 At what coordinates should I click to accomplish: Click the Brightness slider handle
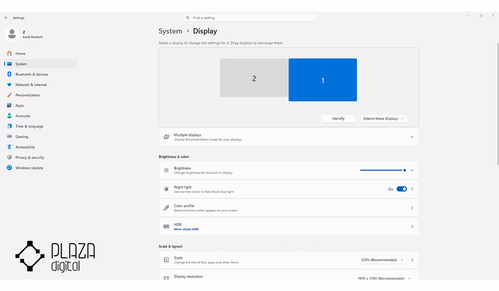click(405, 170)
